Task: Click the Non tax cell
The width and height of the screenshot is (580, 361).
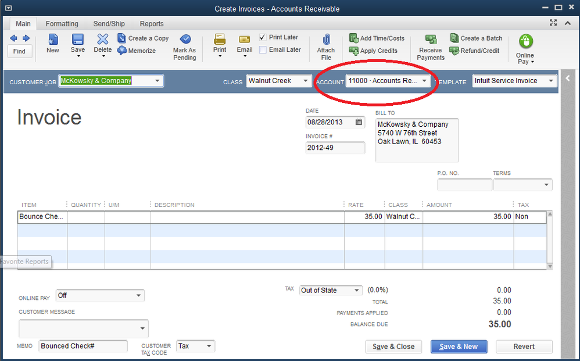Action: point(529,217)
